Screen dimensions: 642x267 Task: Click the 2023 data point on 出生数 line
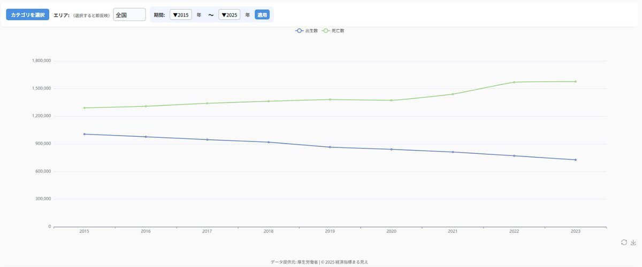[576, 160]
